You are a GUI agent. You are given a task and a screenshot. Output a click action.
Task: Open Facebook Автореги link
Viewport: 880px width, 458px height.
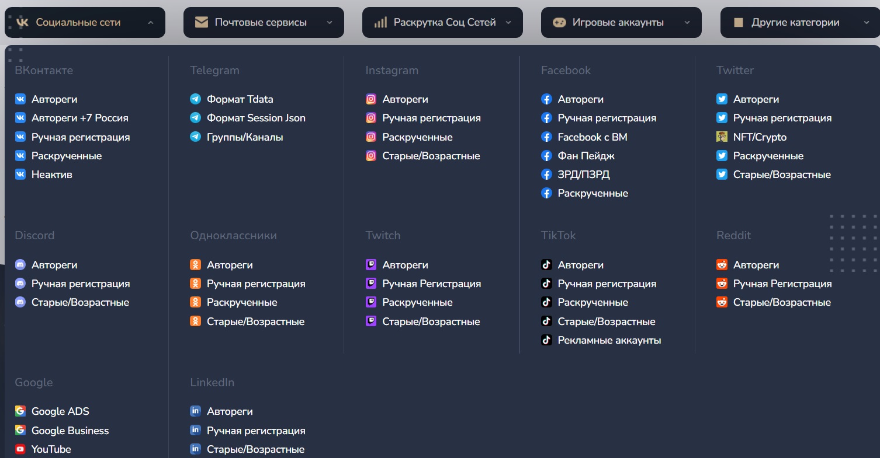pos(581,99)
